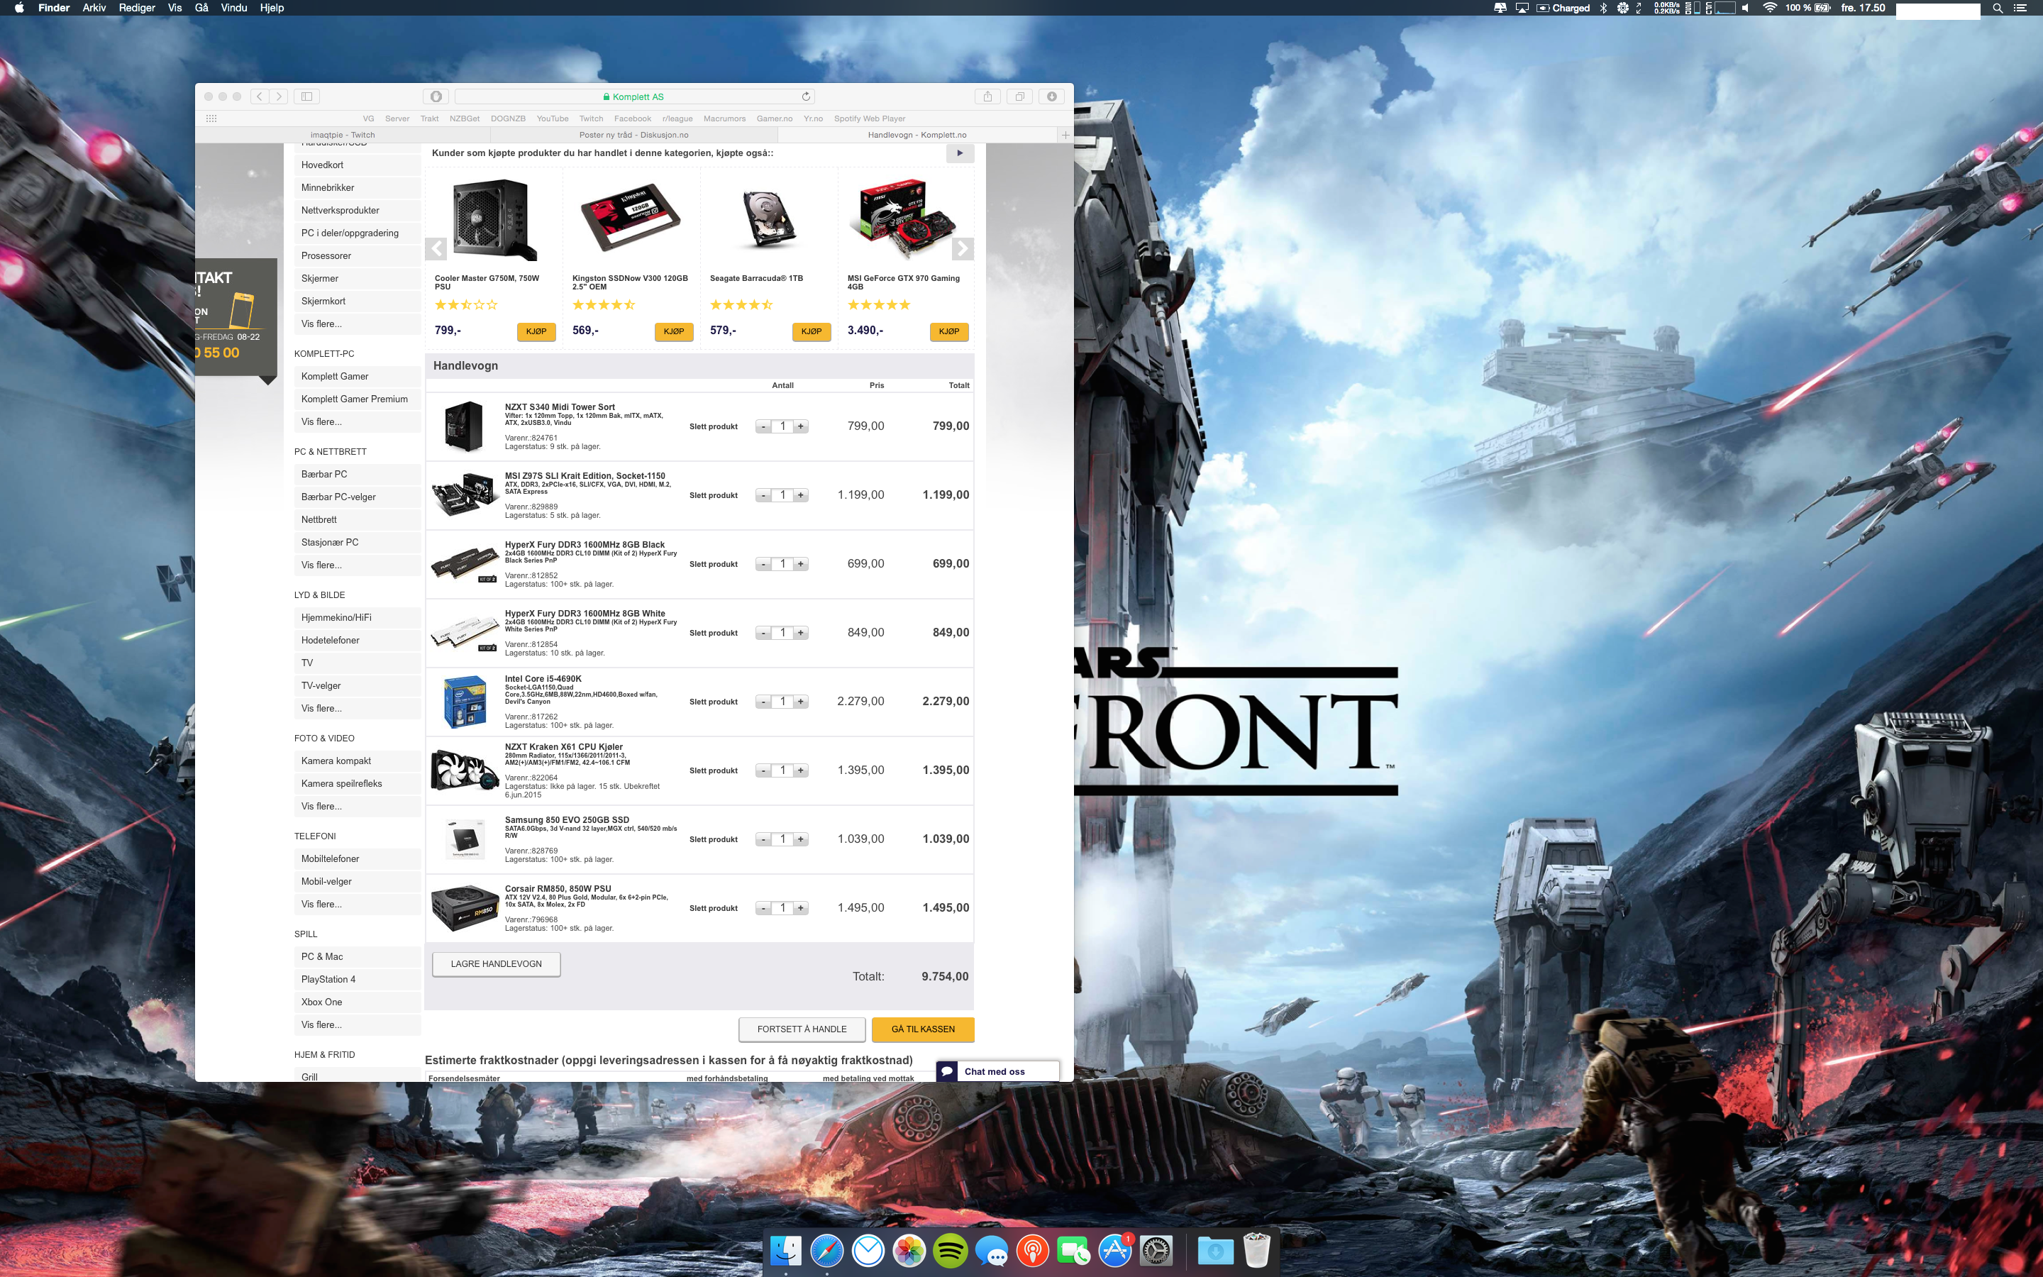Decrease quantity of Intel Core i5-4690K
This screenshot has height=1277, width=2043.
(763, 702)
